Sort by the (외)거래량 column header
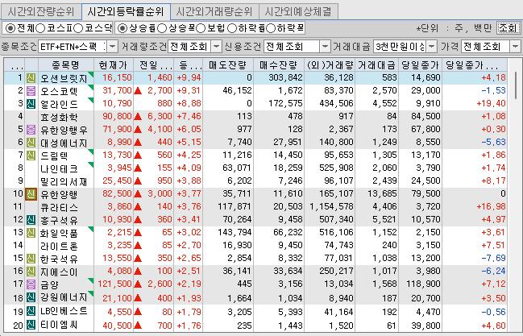 [330, 65]
